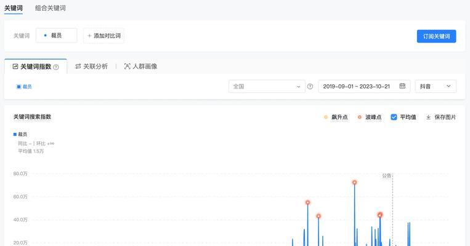Open the date range 2019-09-01 ~ 2023-10-21
This screenshot has height=246, width=470.
point(364,87)
